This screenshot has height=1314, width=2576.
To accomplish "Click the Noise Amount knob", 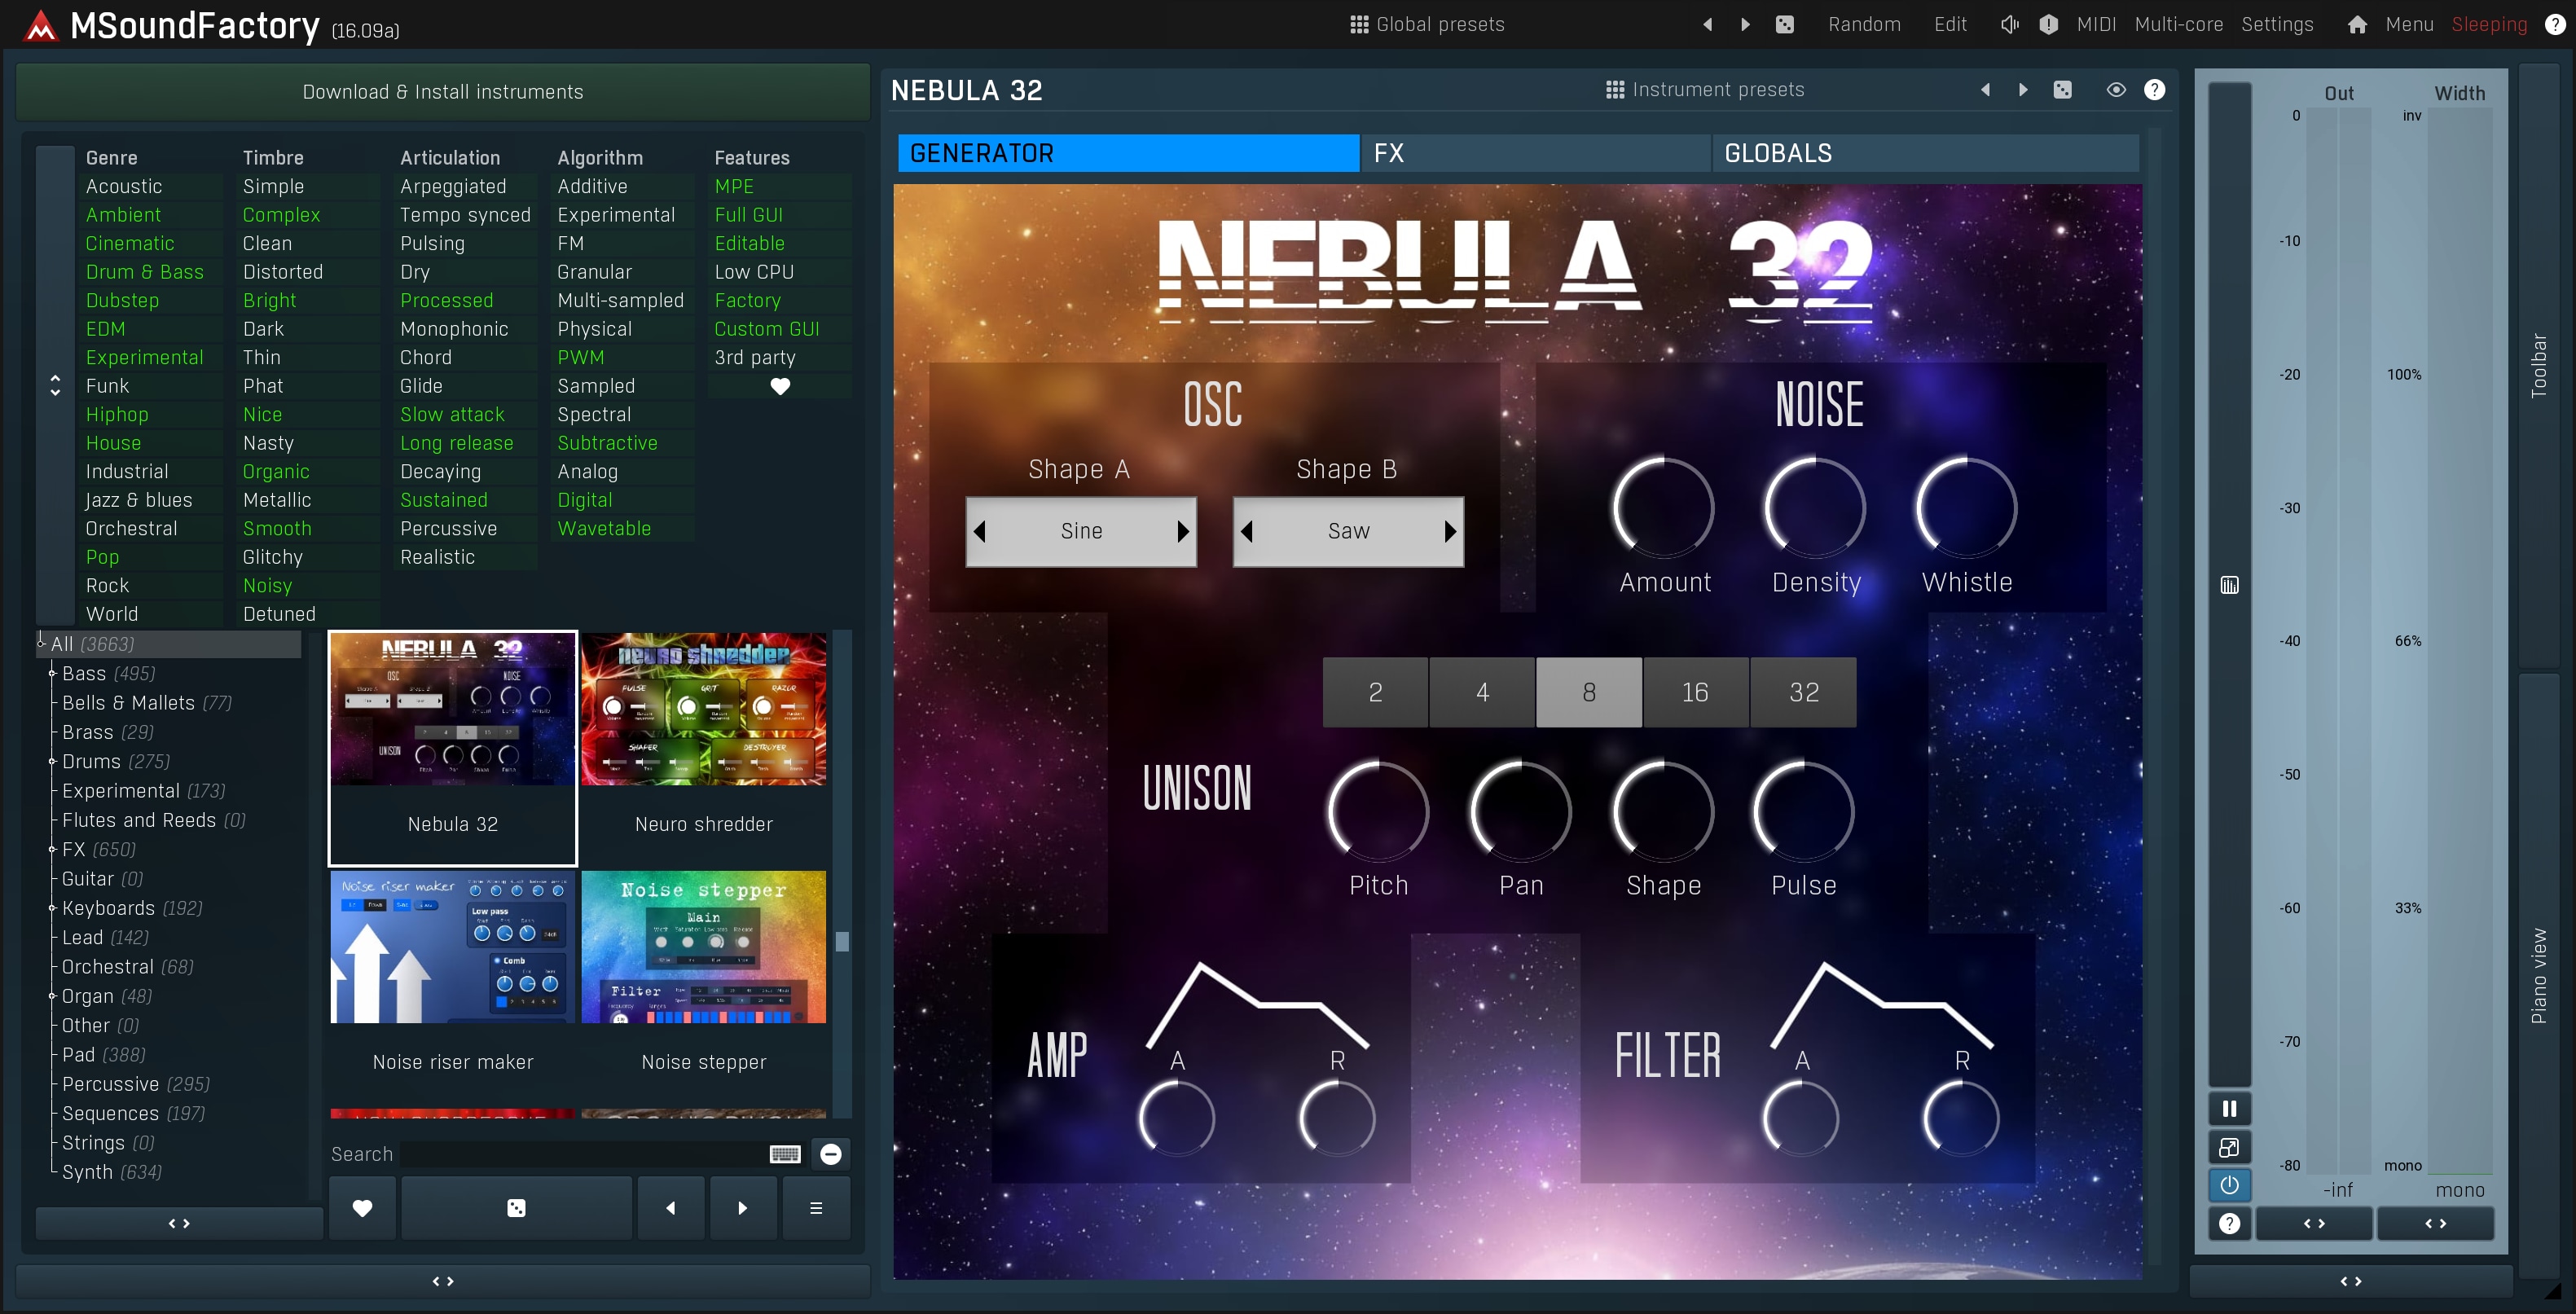I will pos(1664,508).
